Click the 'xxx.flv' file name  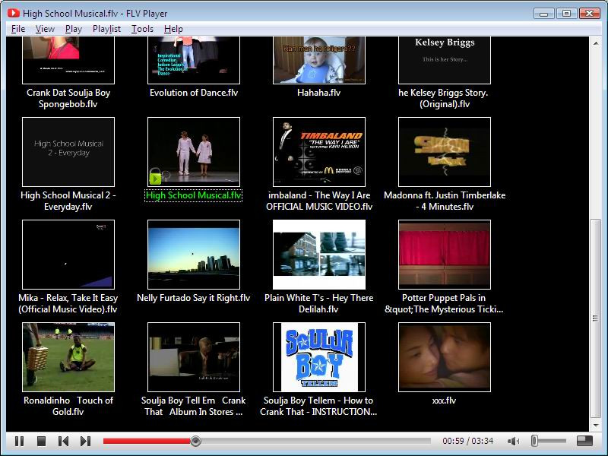tap(445, 401)
